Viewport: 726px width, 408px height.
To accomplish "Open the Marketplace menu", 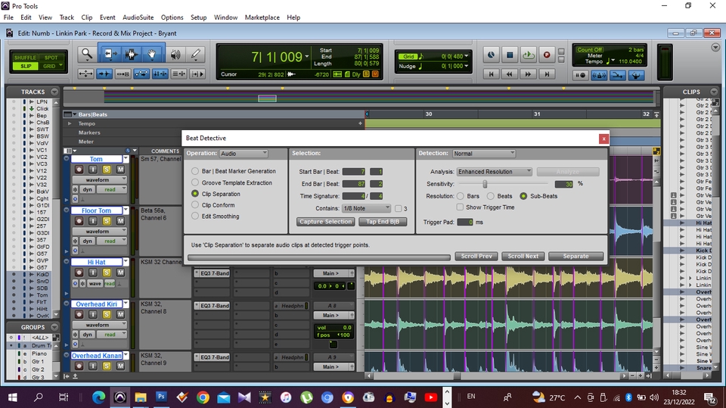I will tap(262, 17).
